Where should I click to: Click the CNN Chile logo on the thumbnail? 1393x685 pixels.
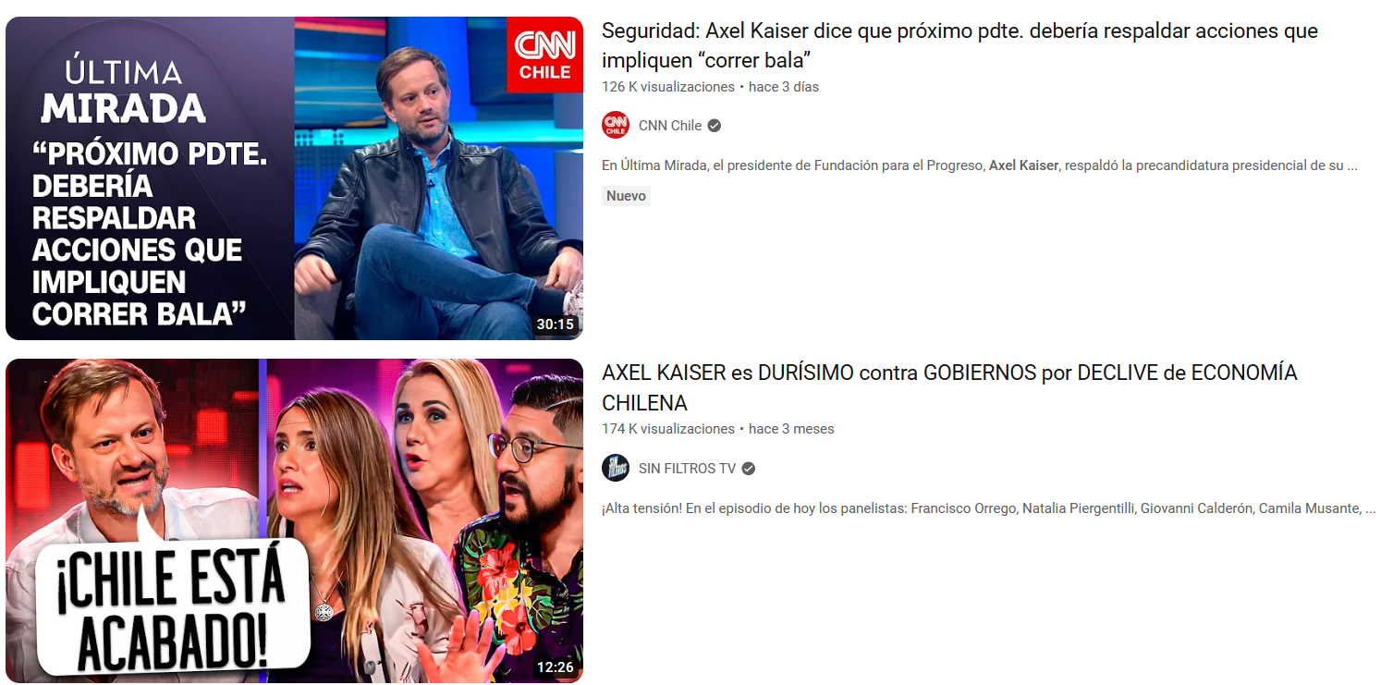tap(544, 55)
